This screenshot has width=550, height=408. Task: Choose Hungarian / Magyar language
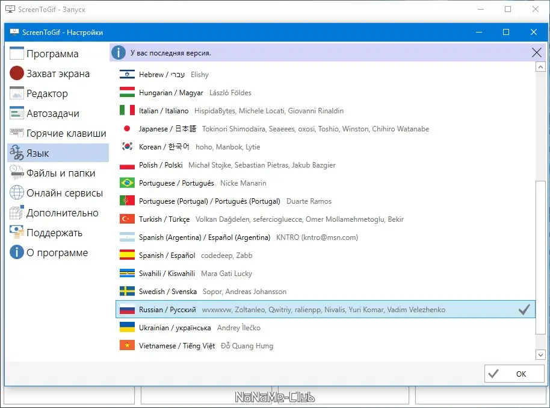[x=171, y=93]
